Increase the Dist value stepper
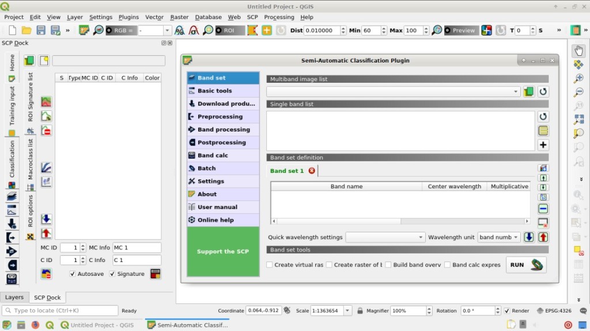 [x=343, y=28]
